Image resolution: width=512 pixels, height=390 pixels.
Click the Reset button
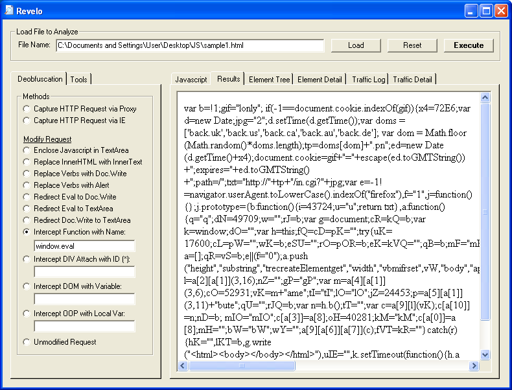click(x=412, y=45)
